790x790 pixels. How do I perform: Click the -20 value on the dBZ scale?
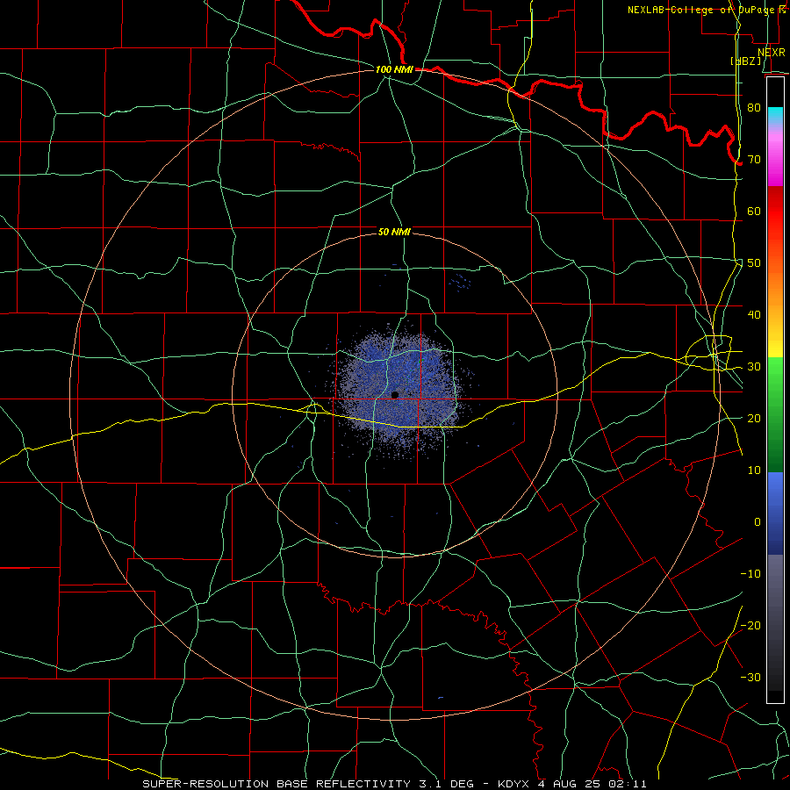click(750, 625)
